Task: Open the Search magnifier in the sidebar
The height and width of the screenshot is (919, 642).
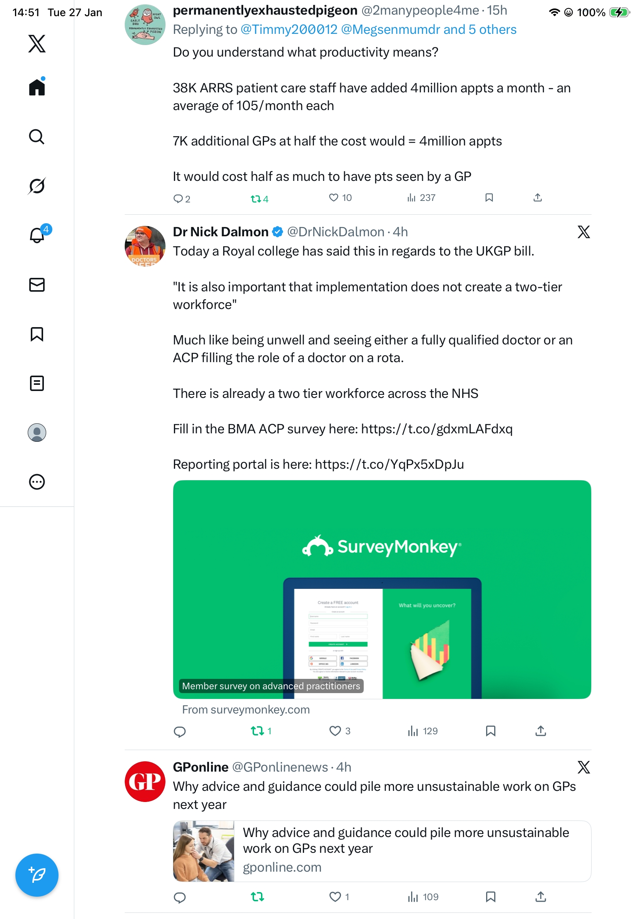Action: tap(37, 137)
